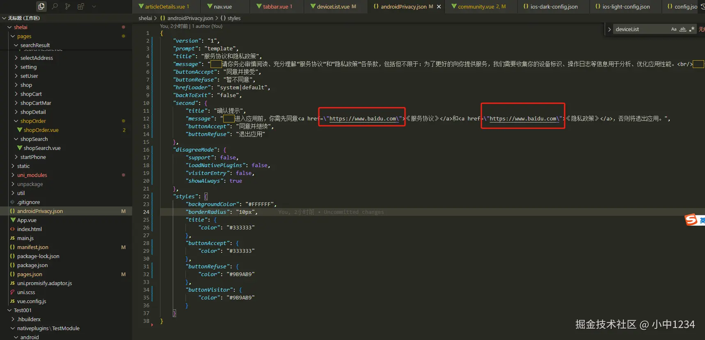Open the Source Control view icon
Screen dimensions: 705x340
(68, 6)
